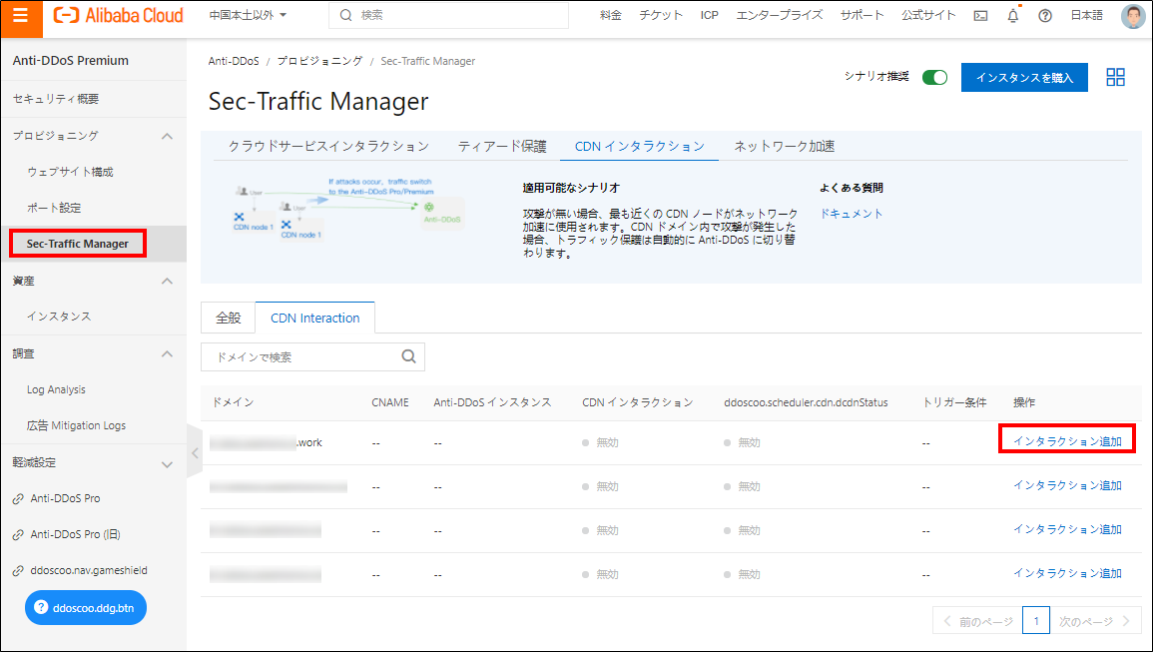Screen dimensions: 1153x652
Task: Click the インスタンスを購入 button
Action: (x=1024, y=78)
